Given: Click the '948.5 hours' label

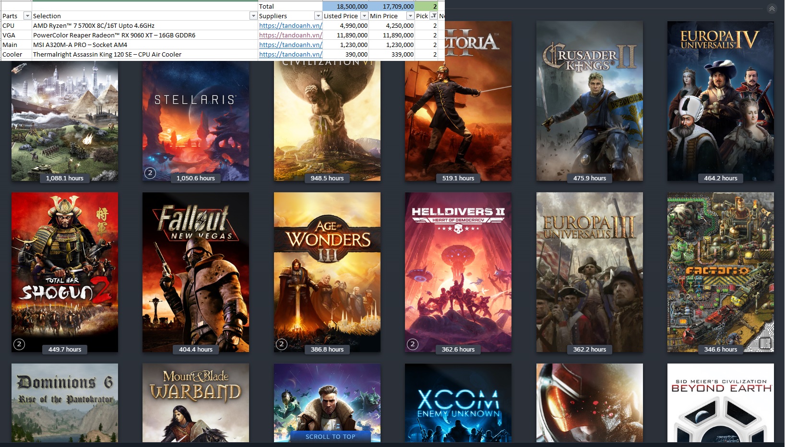Looking at the screenshot, I should pyautogui.click(x=327, y=178).
